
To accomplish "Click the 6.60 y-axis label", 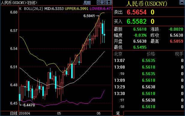I will [14, 12].
